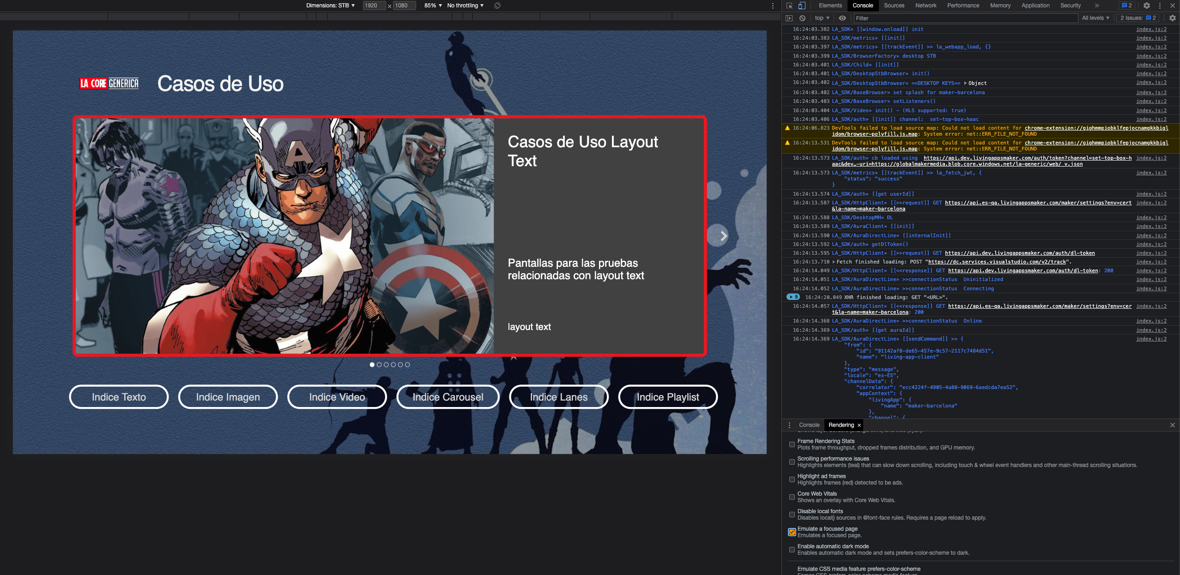Expand grouped 9 XHR messages badge
Image resolution: width=1180 pixels, height=575 pixels.
click(793, 297)
